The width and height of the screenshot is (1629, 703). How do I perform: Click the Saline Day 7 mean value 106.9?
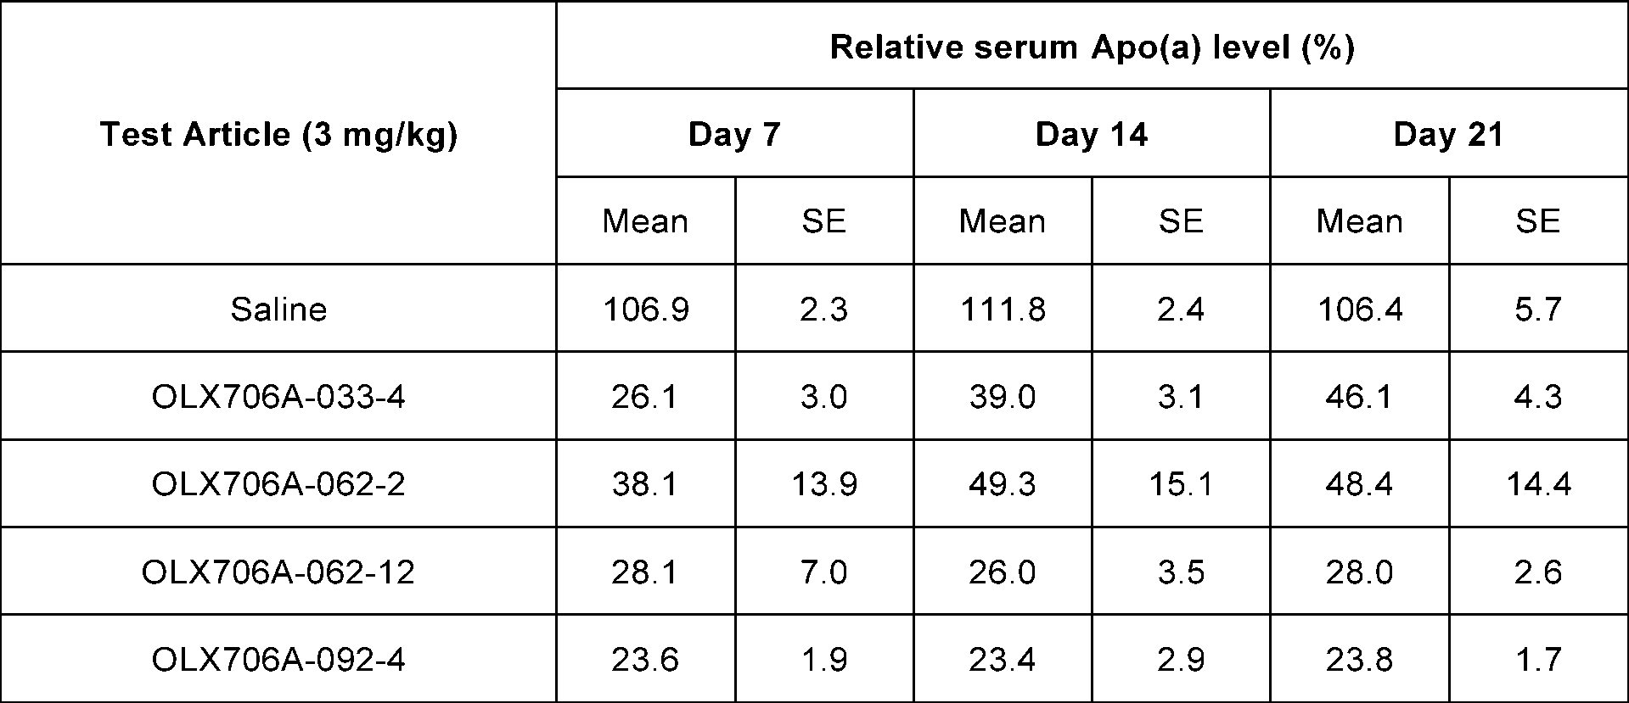645,310
